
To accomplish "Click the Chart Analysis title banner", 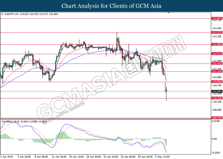I will [x=111, y=6].
